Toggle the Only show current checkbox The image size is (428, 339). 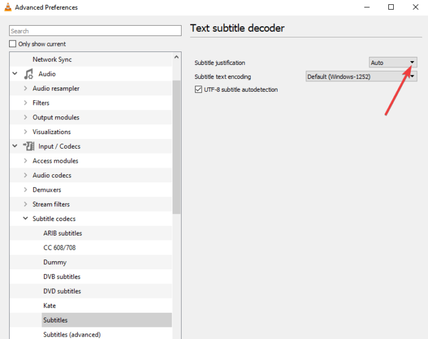tap(13, 43)
